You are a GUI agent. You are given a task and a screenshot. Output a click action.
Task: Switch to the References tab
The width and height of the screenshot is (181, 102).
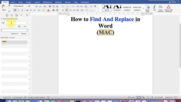(48, 2)
